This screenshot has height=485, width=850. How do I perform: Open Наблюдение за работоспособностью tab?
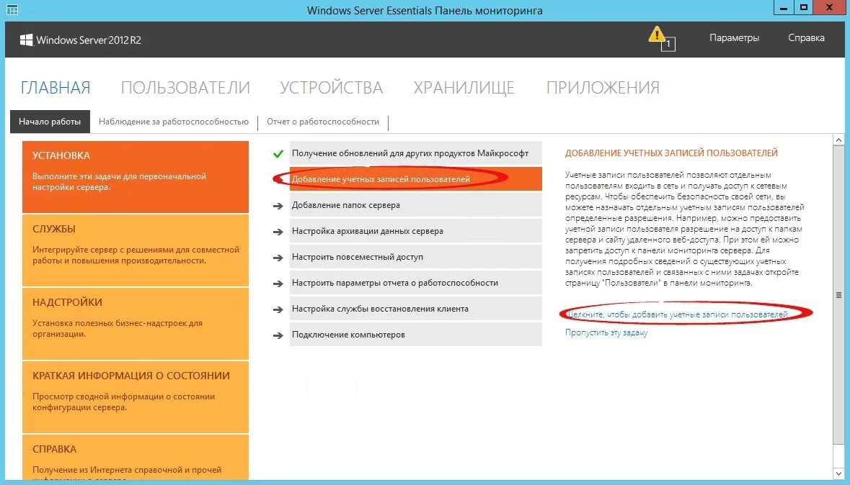pos(174,122)
